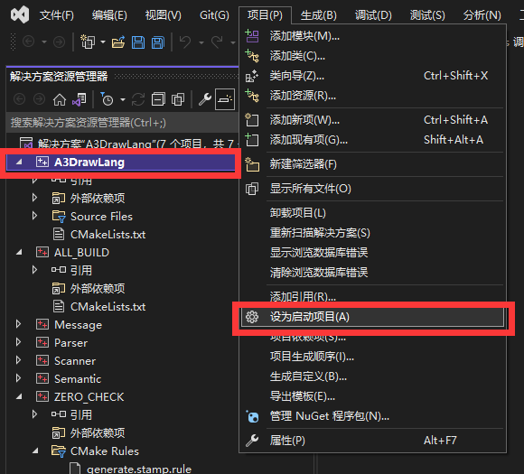Choose 添加资源(R)... menu entry

pyautogui.click(x=372, y=96)
